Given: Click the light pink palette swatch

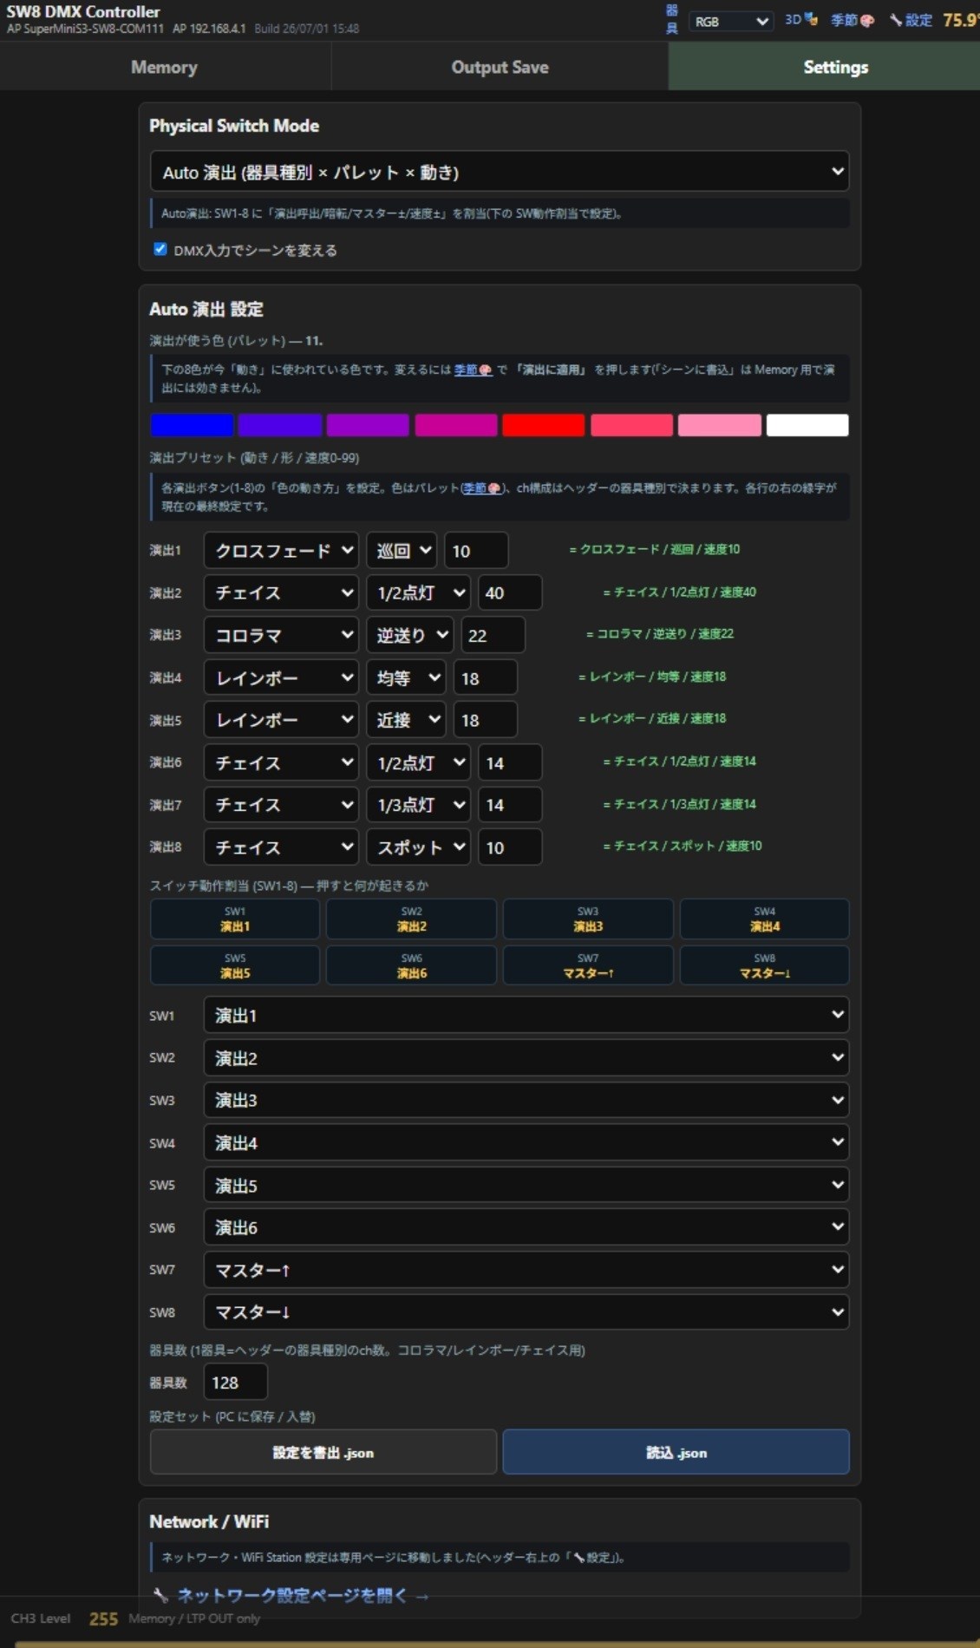Looking at the screenshot, I should click(x=719, y=425).
